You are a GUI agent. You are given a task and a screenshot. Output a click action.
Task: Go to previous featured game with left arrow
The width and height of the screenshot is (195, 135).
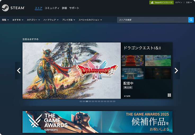pyautogui.click(x=19, y=70)
